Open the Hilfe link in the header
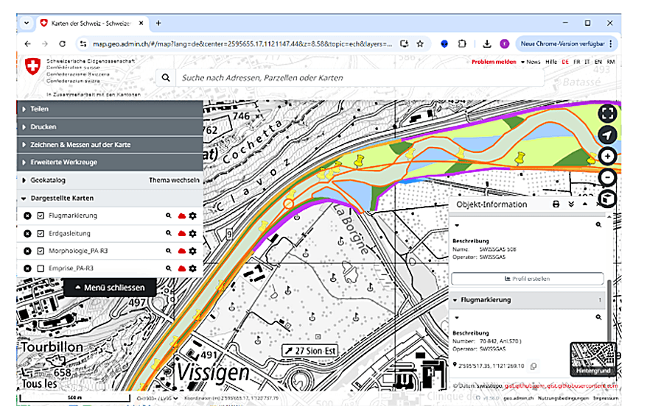The image size is (661, 406). pyautogui.click(x=551, y=62)
